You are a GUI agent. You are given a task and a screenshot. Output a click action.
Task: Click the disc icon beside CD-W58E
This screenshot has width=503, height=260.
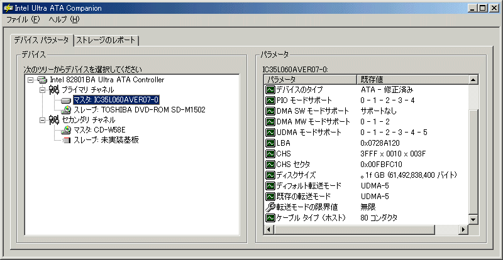67,130
